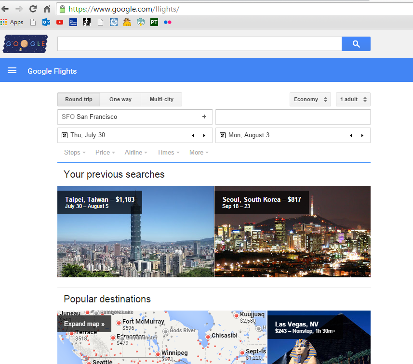
Task: Open the Flickr bookmark
Action: point(168,22)
